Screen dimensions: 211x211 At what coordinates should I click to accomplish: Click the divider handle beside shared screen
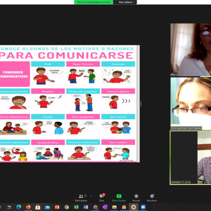click(141, 104)
